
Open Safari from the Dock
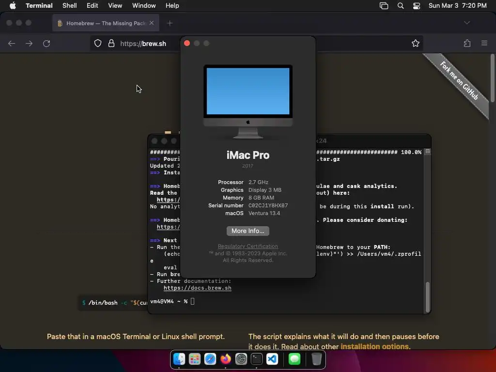210,359
